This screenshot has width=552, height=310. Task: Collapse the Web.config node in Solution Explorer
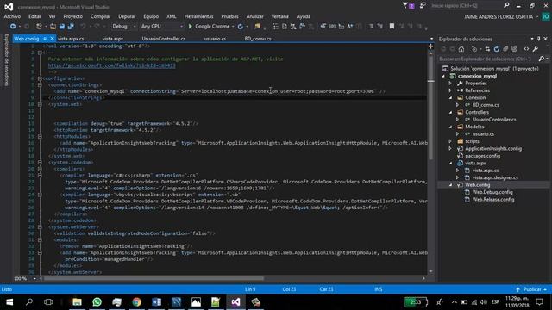point(450,185)
